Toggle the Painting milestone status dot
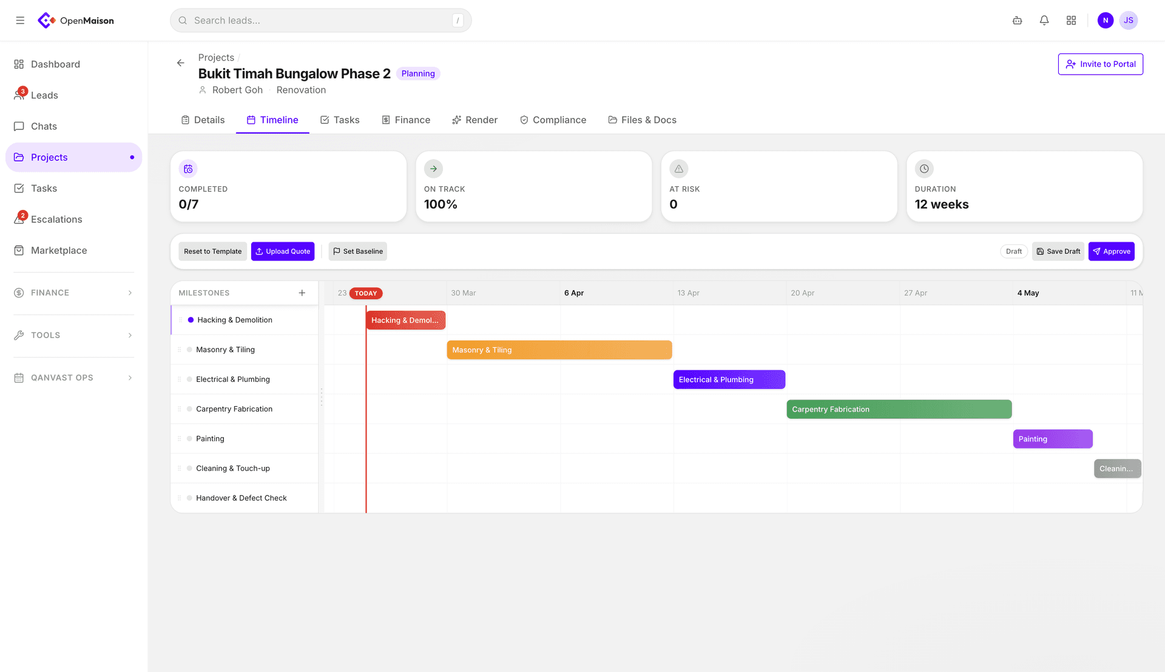The image size is (1165, 672). coord(190,438)
